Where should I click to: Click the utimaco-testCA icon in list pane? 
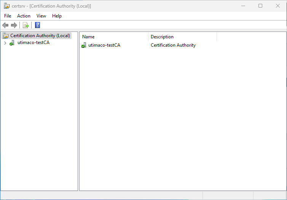84,45
